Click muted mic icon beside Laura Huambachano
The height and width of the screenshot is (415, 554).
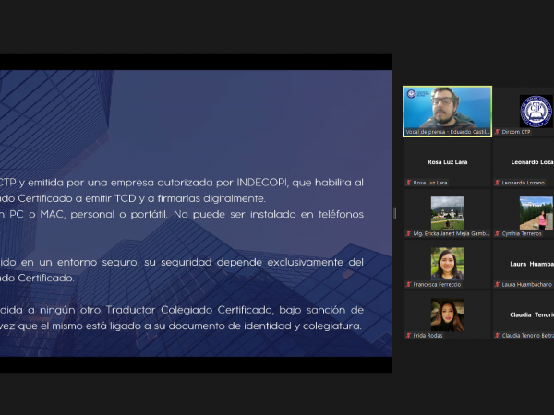pos(497,284)
